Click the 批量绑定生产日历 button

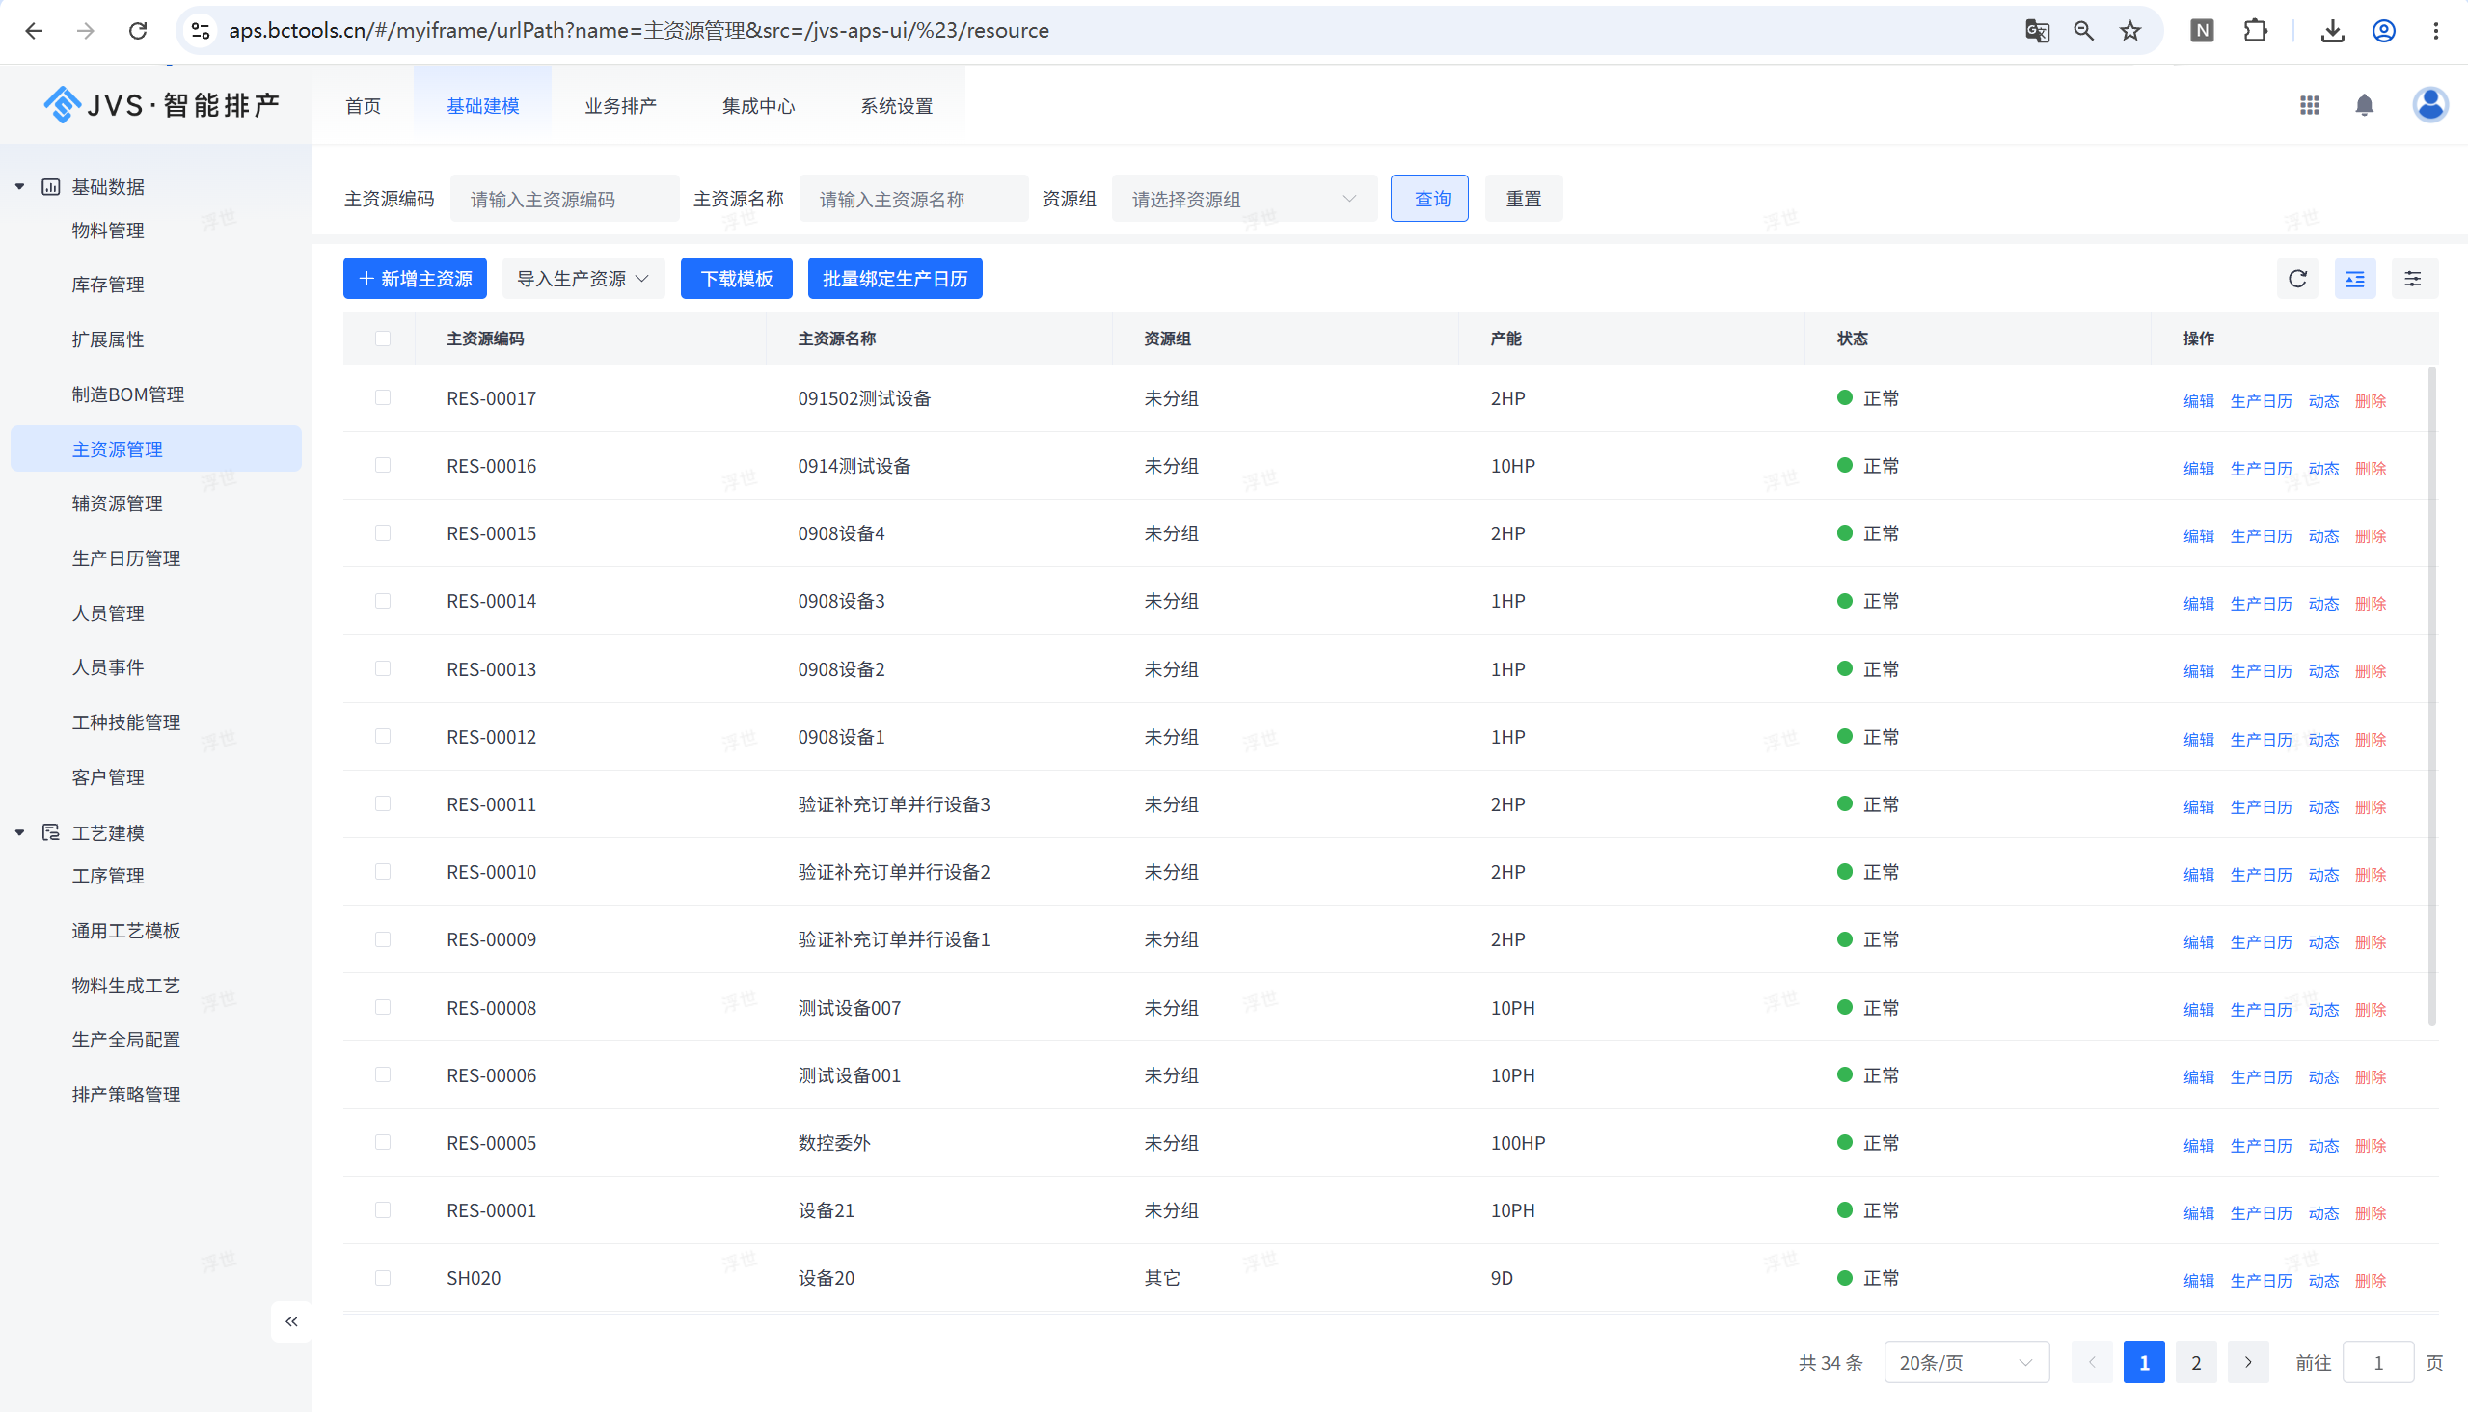pos(894,280)
